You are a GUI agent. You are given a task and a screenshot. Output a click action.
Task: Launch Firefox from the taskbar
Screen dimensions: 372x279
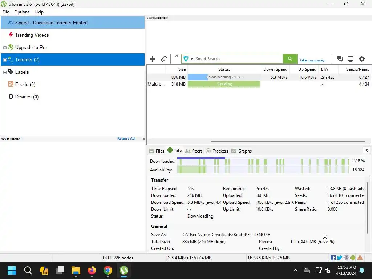pos(92,270)
